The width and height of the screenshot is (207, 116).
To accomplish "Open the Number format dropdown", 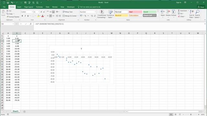I will pos(95,12).
